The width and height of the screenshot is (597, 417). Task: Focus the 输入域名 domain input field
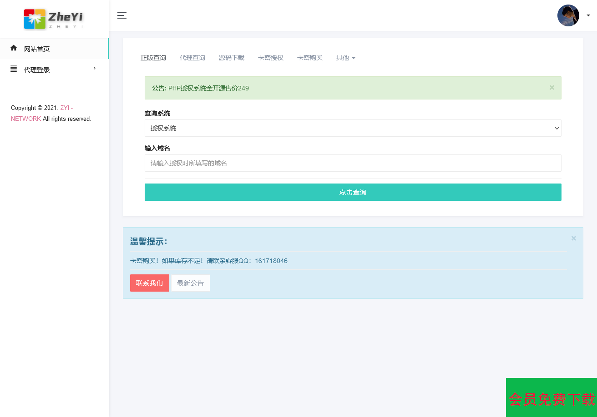[x=353, y=163]
